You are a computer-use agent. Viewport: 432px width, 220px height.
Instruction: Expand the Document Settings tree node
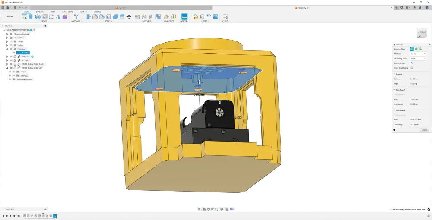coord(7,34)
